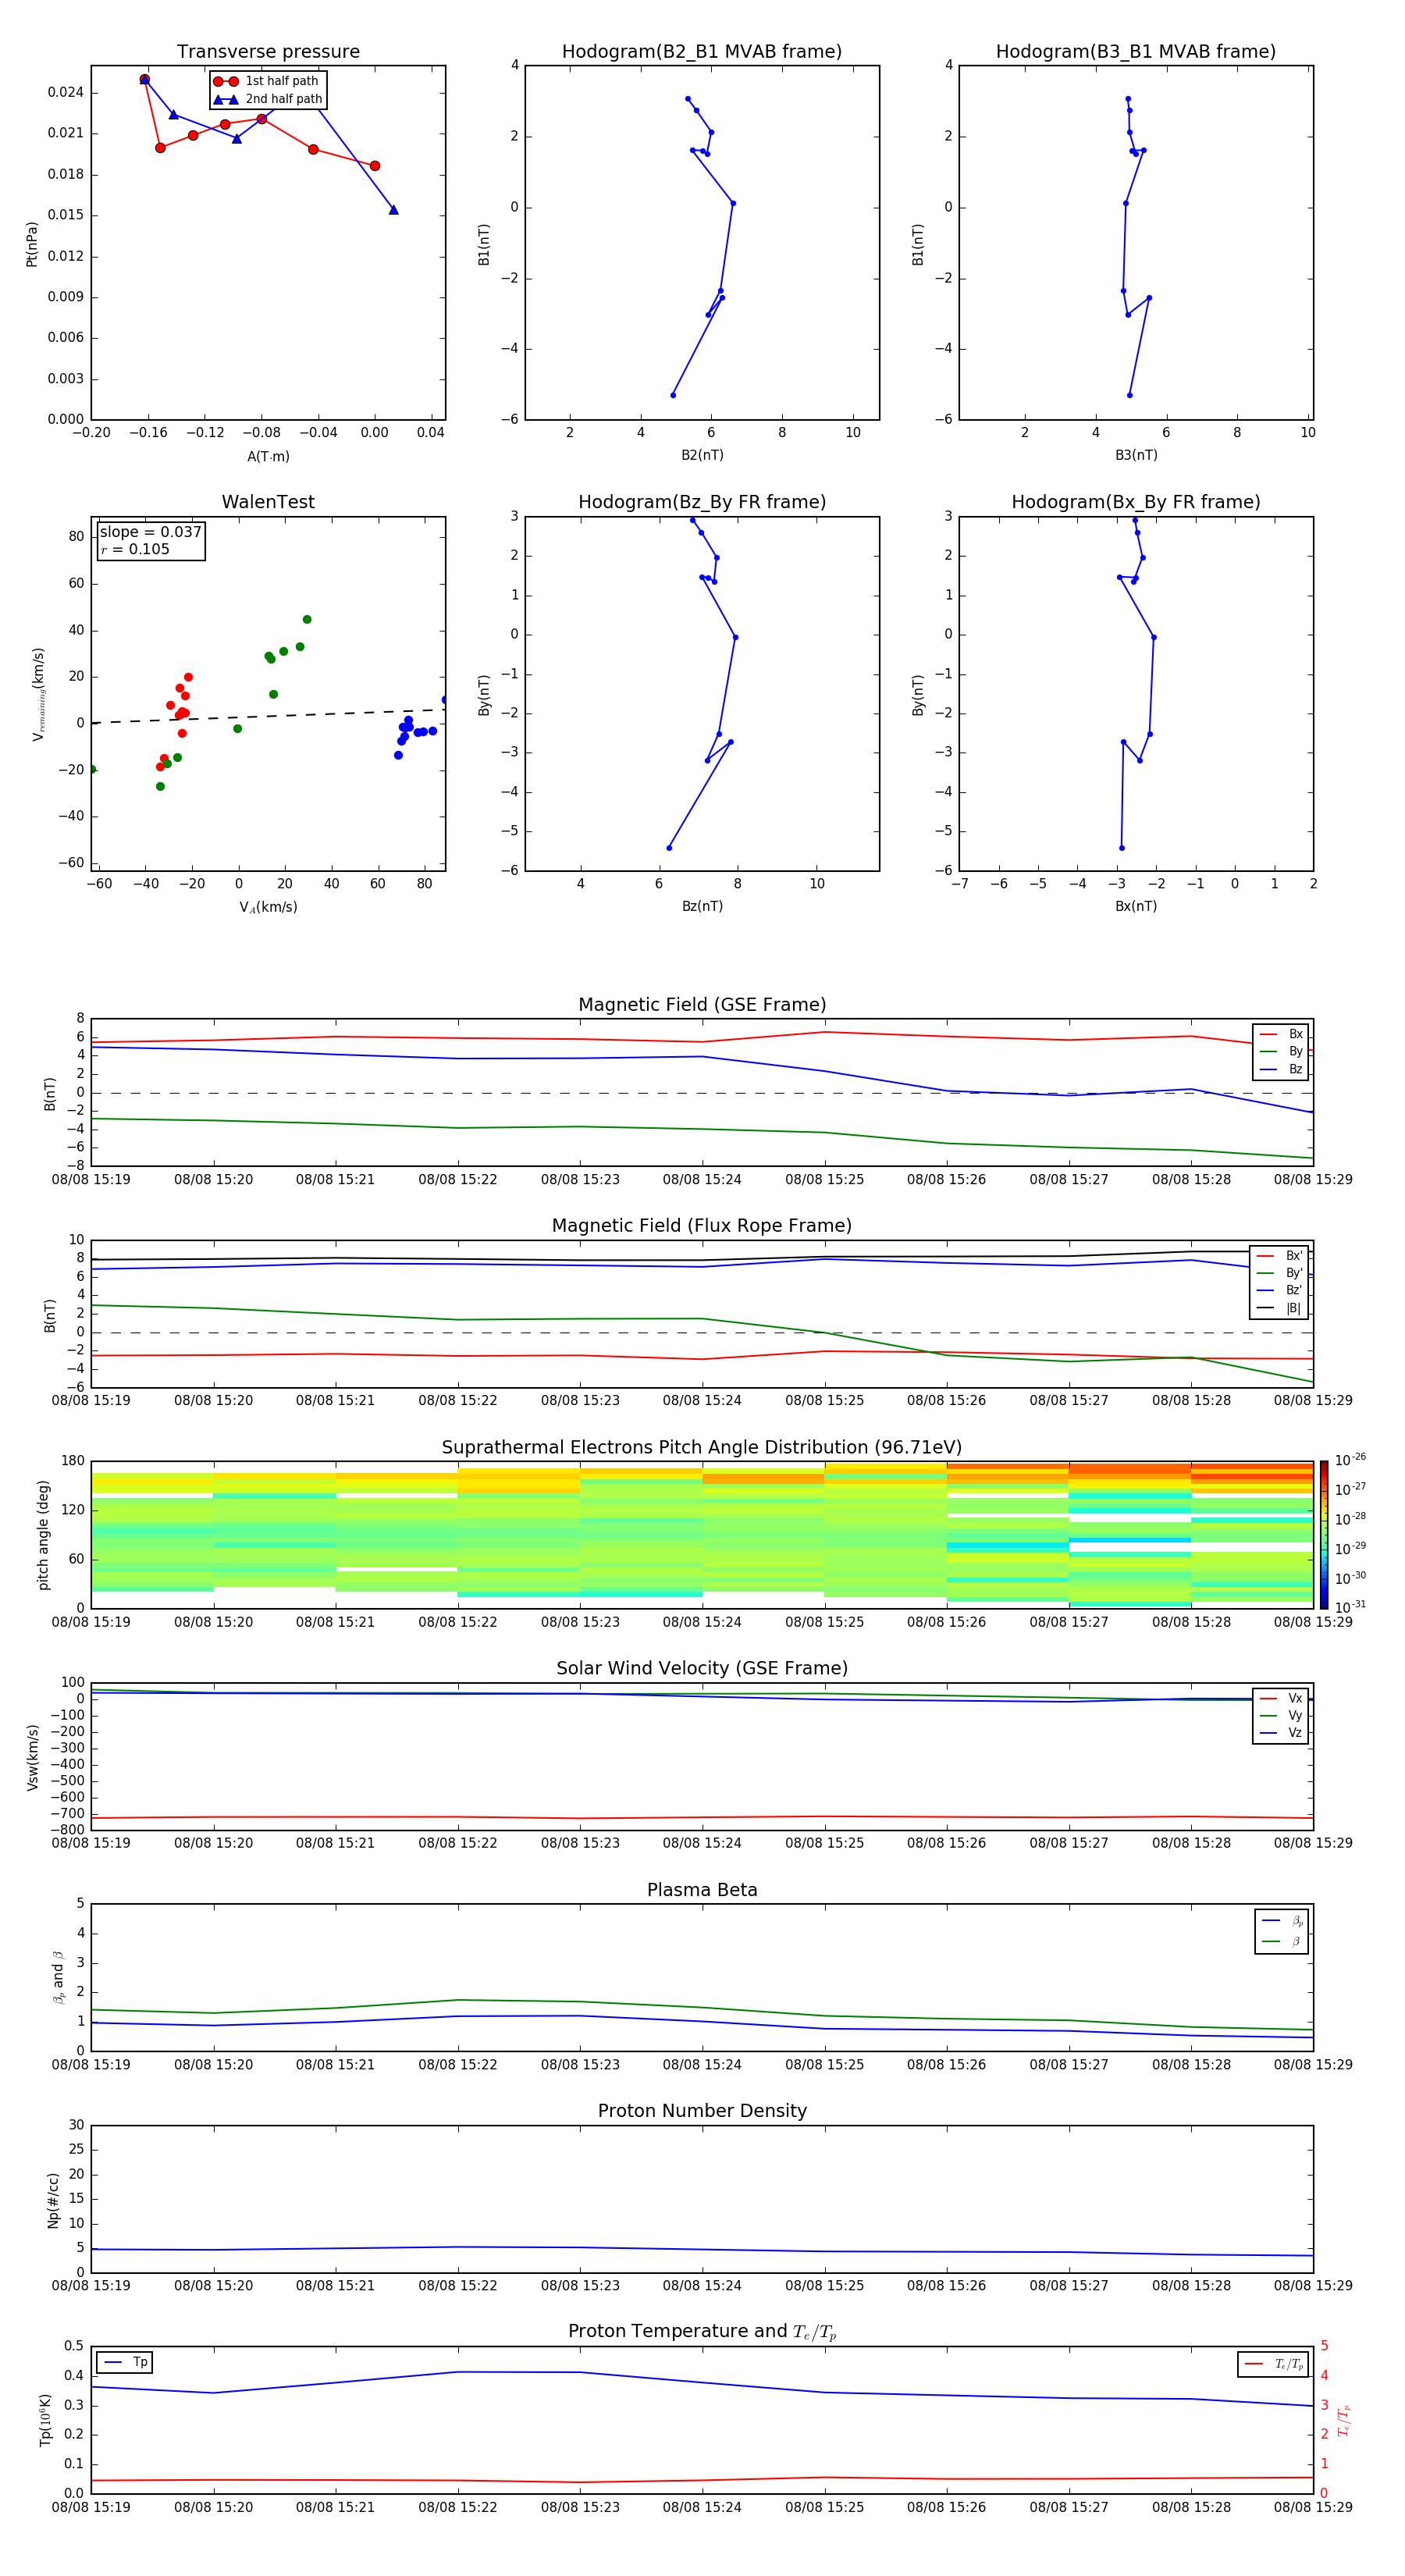Click the Suprathermal Electrons Pitch Angle title

click(x=702, y=1447)
